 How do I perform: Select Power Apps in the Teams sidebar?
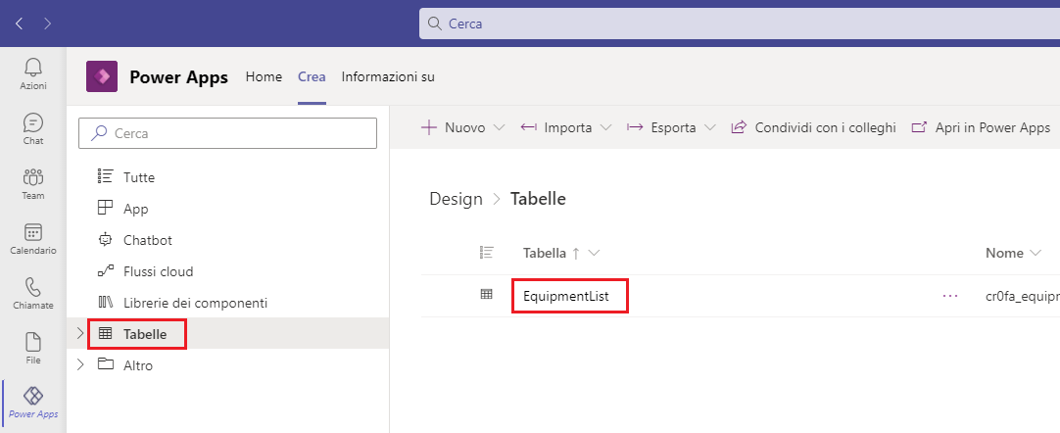(x=33, y=403)
